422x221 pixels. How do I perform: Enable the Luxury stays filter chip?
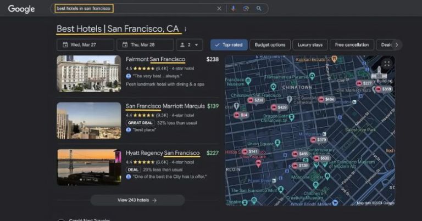(x=310, y=45)
